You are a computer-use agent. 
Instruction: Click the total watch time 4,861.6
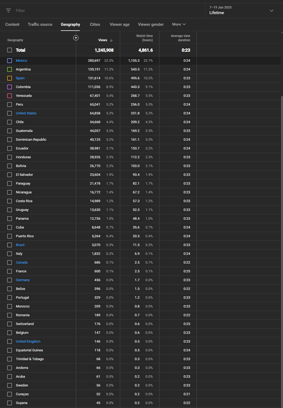point(146,50)
